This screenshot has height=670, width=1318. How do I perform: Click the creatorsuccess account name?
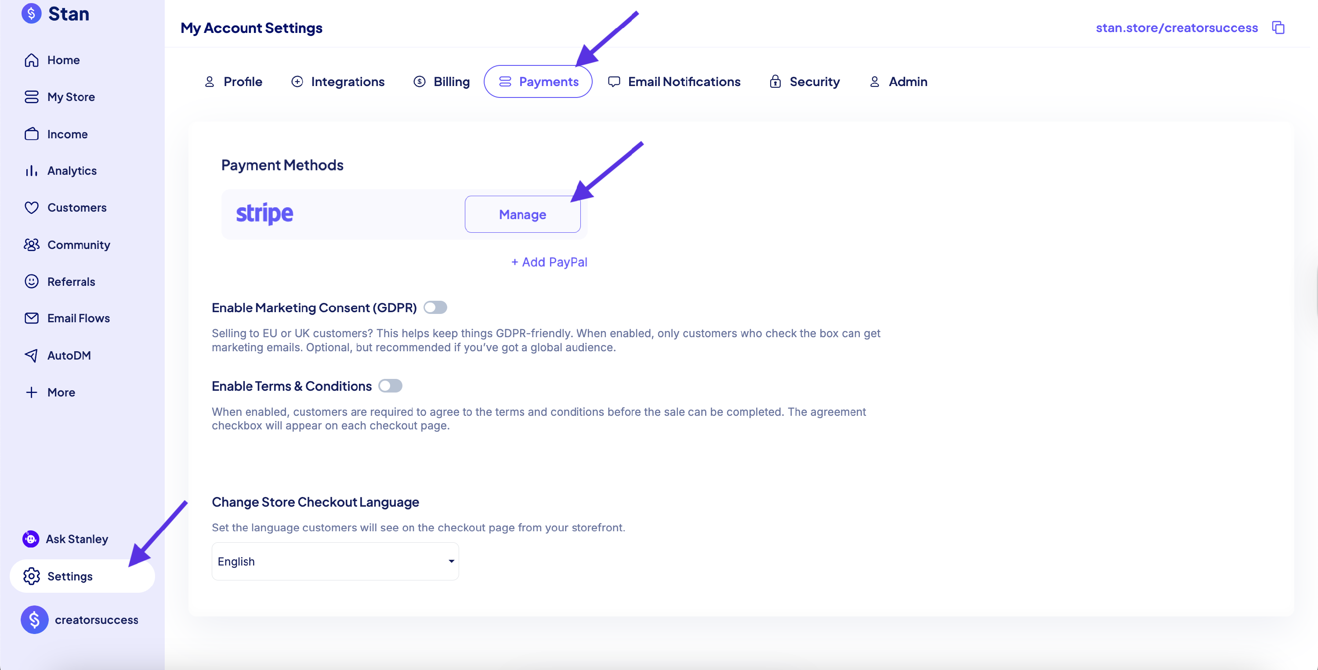point(96,620)
